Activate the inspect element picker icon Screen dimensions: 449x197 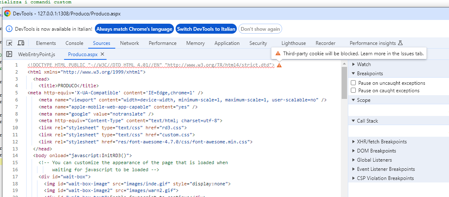click(10, 43)
